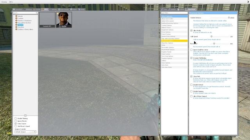The width and height of the screenshot is (250, 140).
Task: Open the Drawing menu in top bar
Action: pos(4,2)
